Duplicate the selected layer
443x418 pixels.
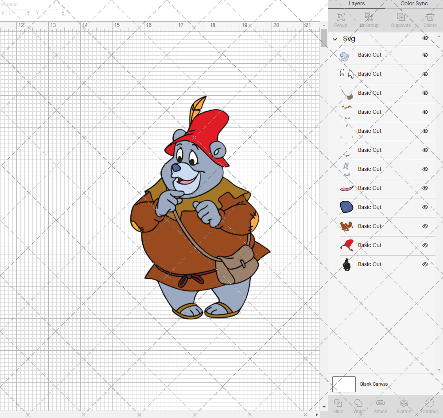[401, 17]
